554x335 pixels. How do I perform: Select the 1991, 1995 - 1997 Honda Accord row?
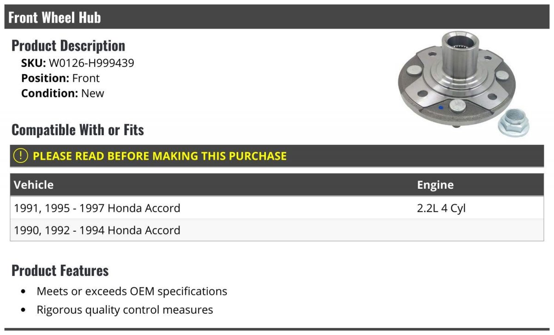pos(277,208)
